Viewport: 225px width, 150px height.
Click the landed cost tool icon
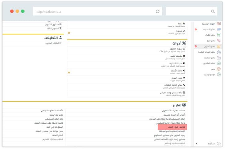184,85
